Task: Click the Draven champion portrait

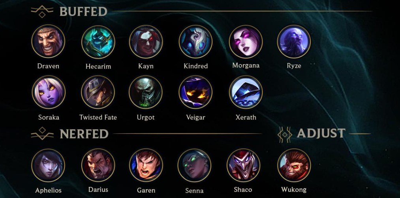Action: coord(48,41)
